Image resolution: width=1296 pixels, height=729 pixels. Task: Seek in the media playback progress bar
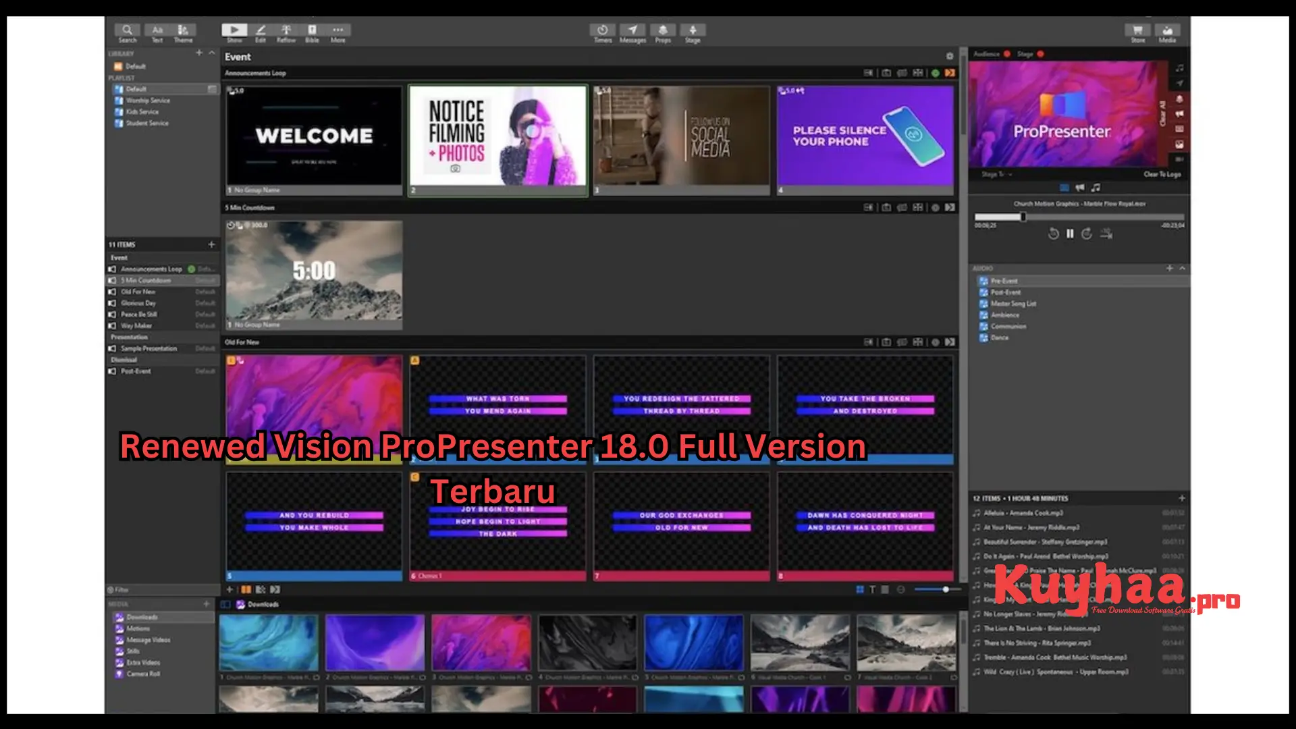[x=1079, y=217]
